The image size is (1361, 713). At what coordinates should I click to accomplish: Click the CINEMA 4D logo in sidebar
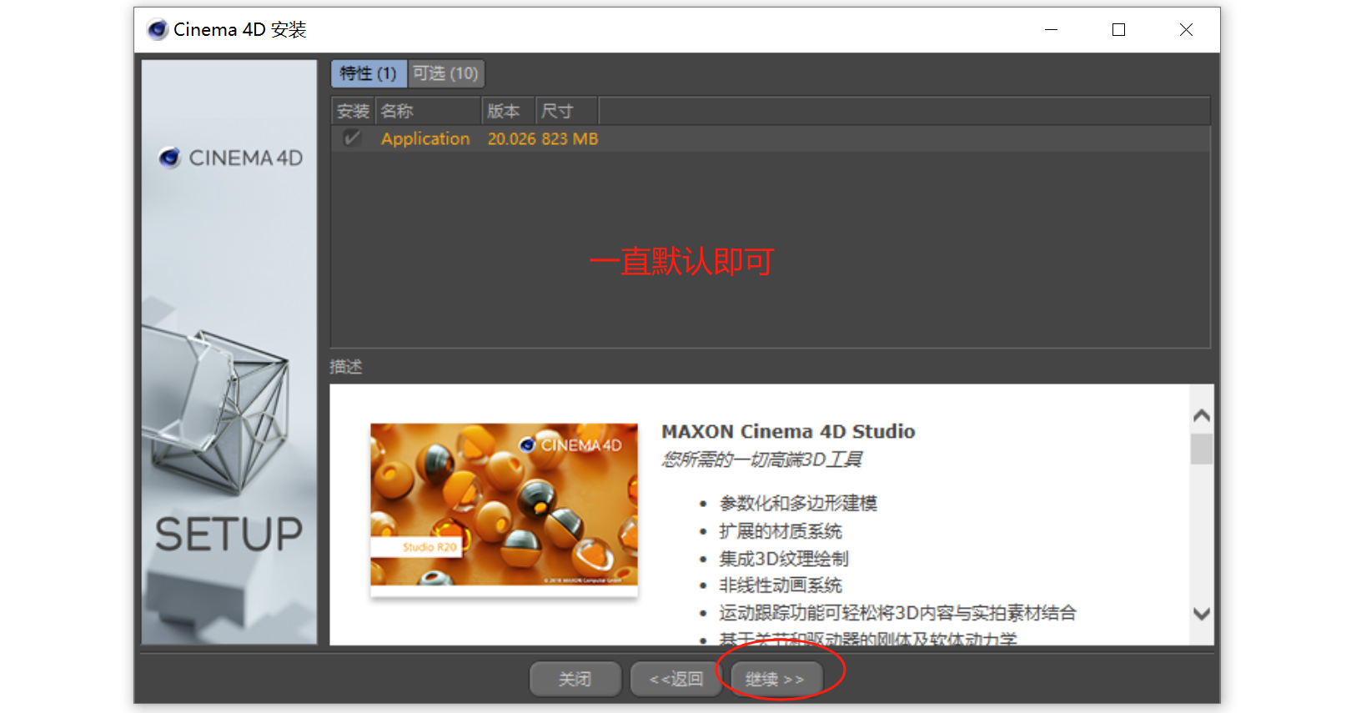click(230, 158)
